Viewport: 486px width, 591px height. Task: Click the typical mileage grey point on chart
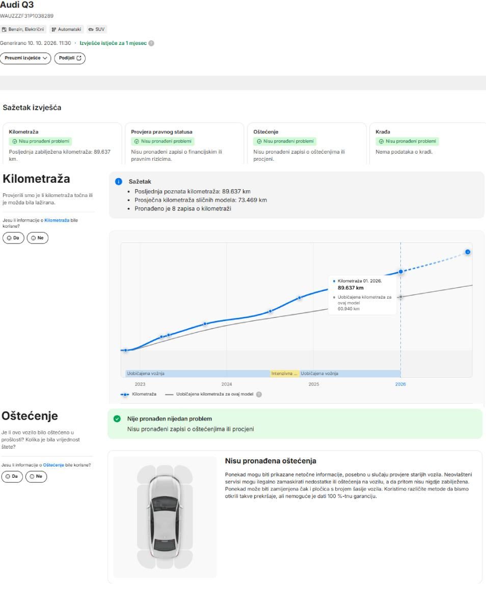coord(400,297)
